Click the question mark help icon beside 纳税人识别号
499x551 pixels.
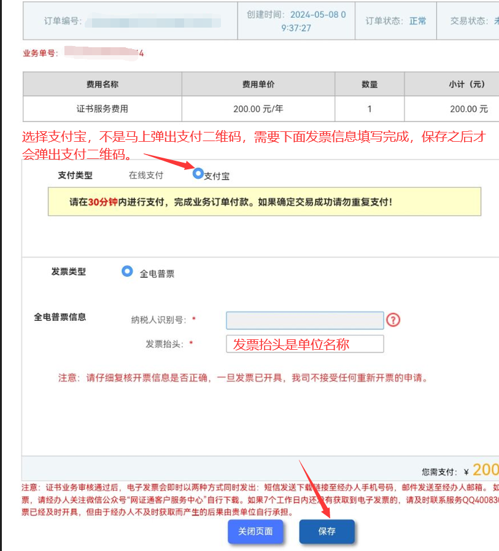pyautogui.click(x=393, y=320)
